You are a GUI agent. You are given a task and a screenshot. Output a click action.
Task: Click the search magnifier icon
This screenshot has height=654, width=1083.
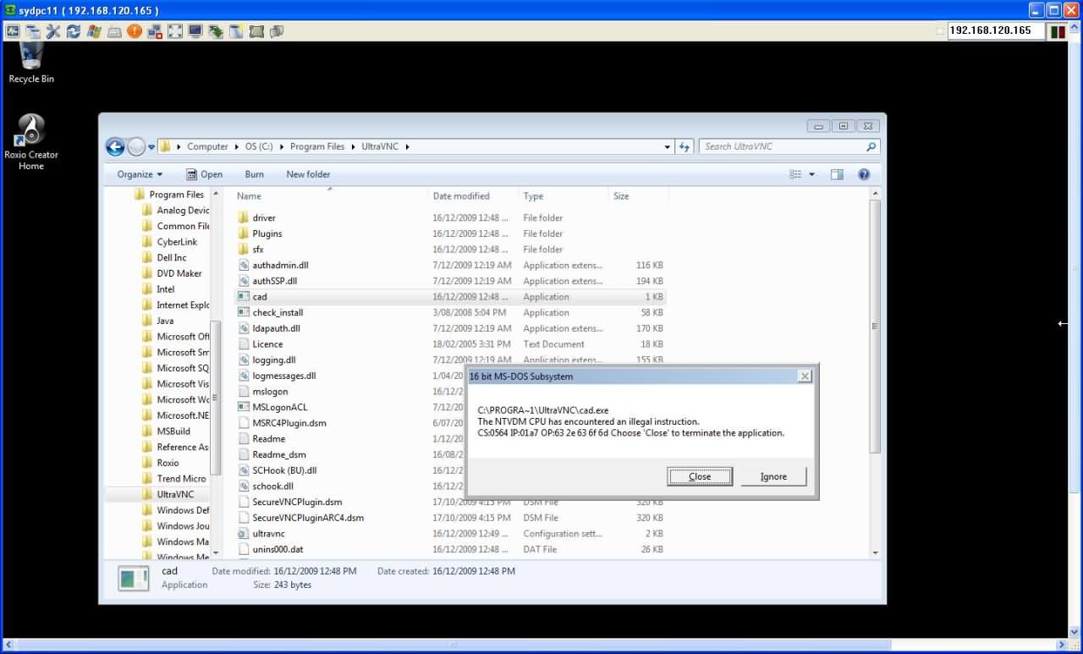pos(871,146)
